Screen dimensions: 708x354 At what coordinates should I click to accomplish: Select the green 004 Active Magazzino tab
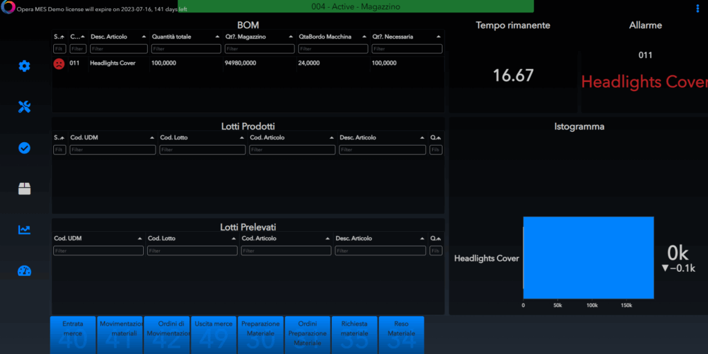coord(355,6)
